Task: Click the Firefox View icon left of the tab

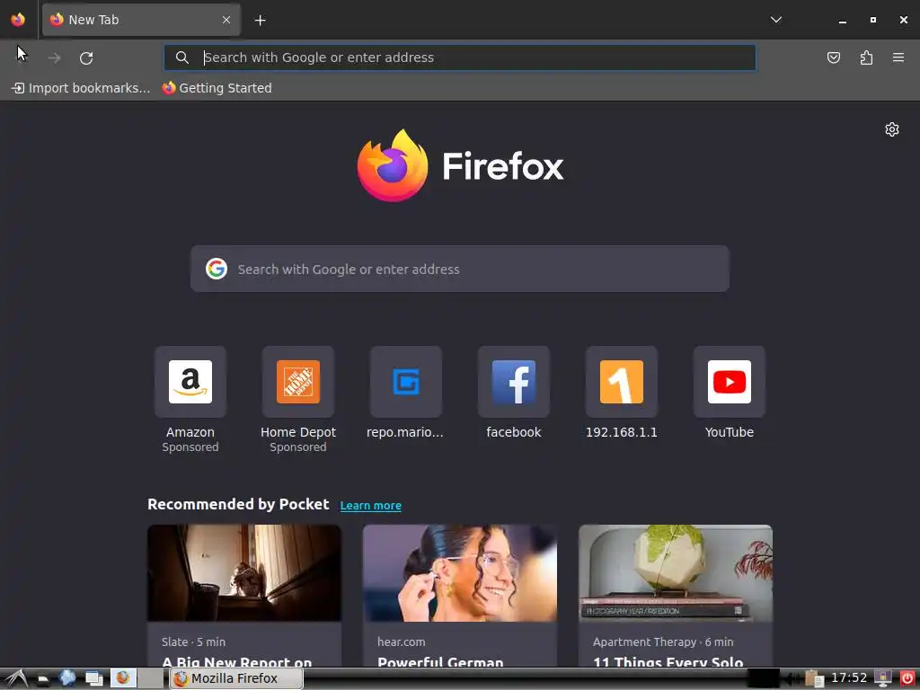Action: 18,20
